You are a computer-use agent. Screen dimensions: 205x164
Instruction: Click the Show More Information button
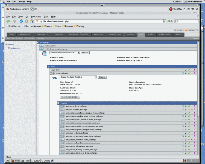point(70,97)
